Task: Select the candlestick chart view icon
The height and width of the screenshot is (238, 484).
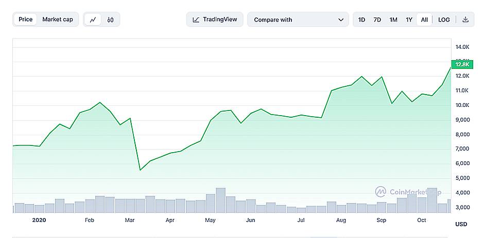Action: [x=111, y=20]
